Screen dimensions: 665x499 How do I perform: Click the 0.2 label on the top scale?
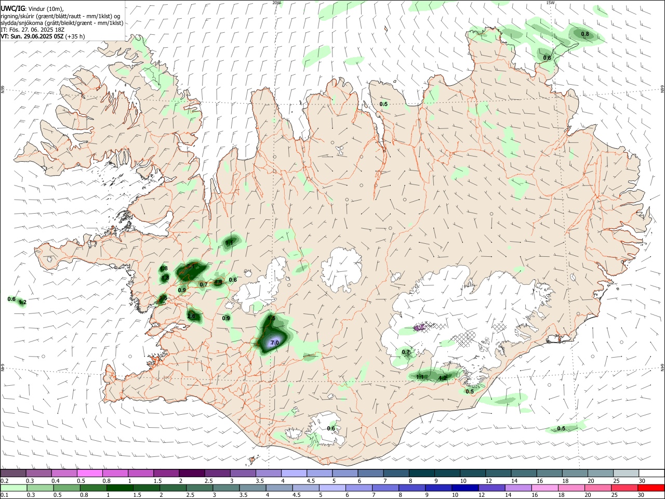[4, 481]
